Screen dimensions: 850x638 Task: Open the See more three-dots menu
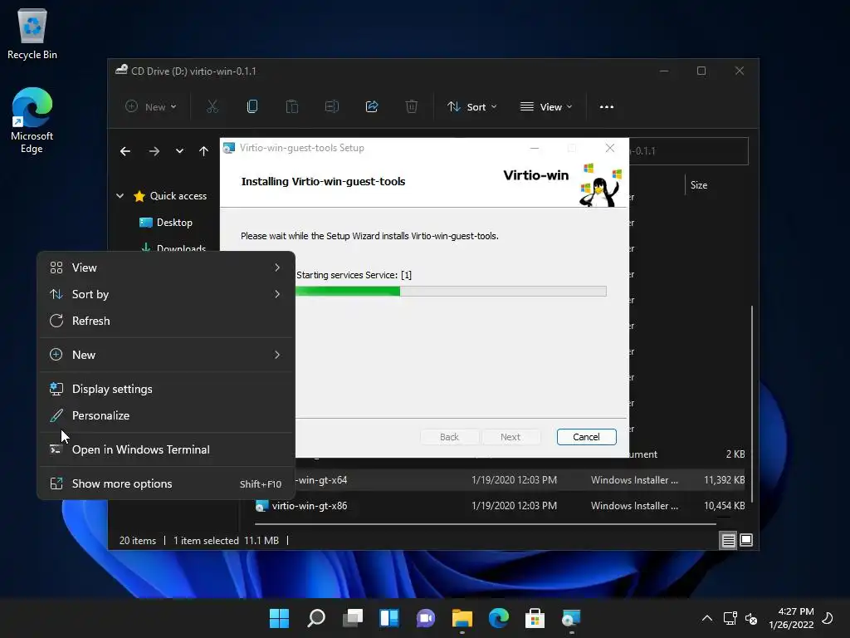607,107
